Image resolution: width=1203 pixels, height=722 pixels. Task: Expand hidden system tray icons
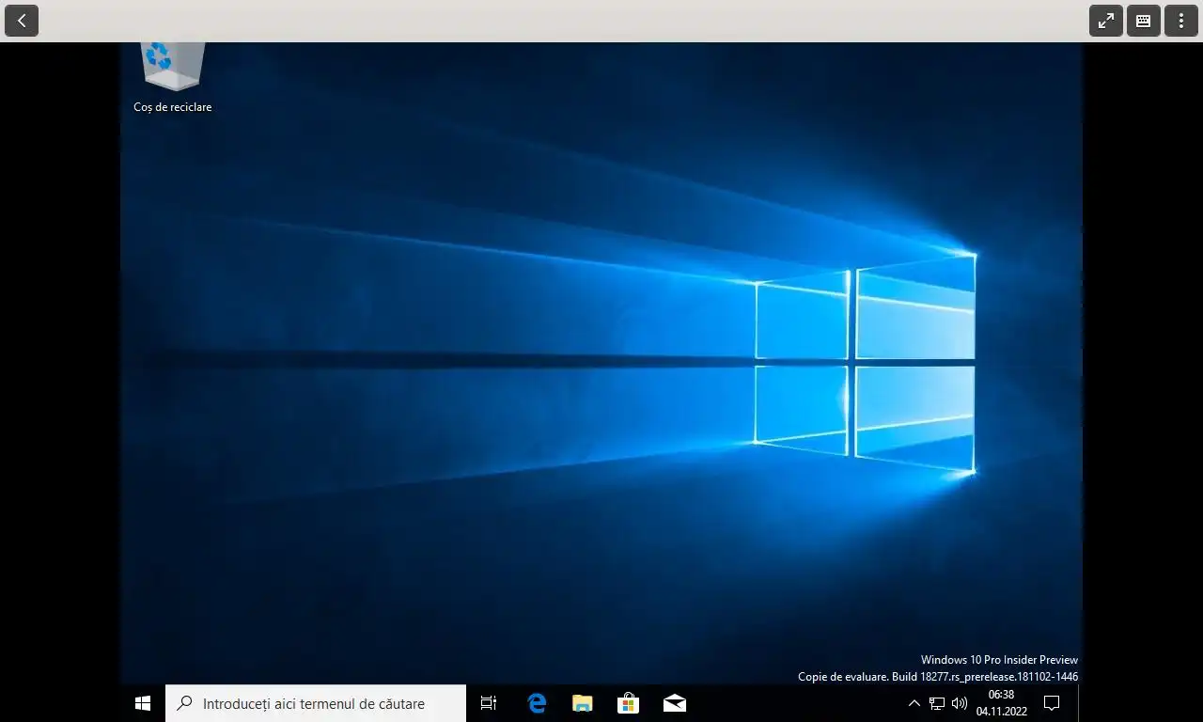pos(914,703)
